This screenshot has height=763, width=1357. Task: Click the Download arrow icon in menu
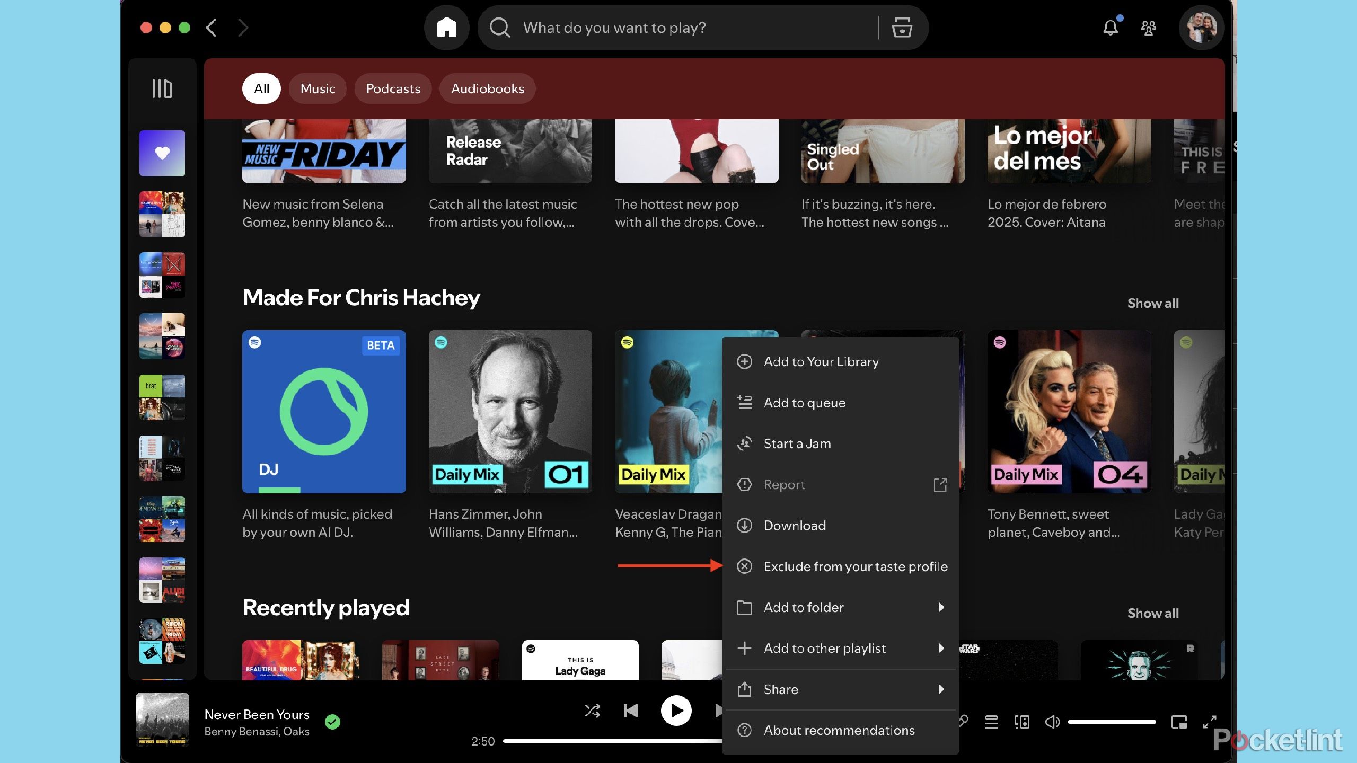[744, 525]
